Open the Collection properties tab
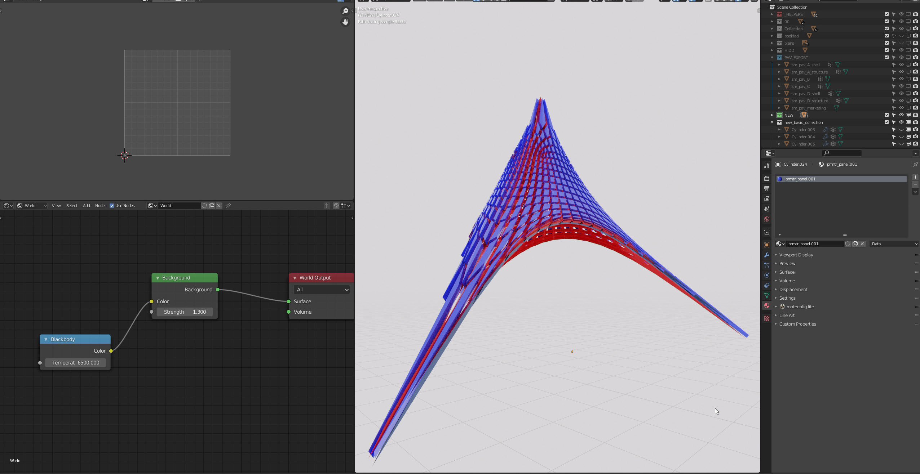This screenshot has width=920, height=474. (x=766, y=232)
